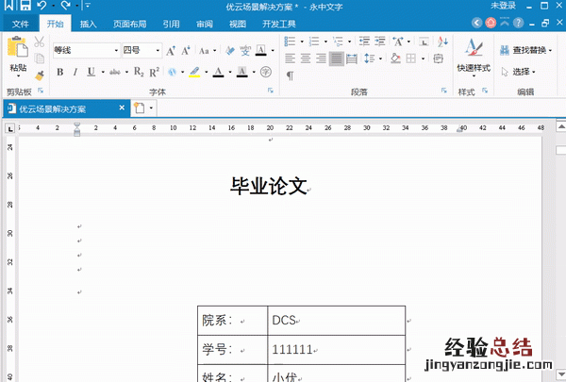
Task: Click the superscript R² icon
Action: (154, 72)
